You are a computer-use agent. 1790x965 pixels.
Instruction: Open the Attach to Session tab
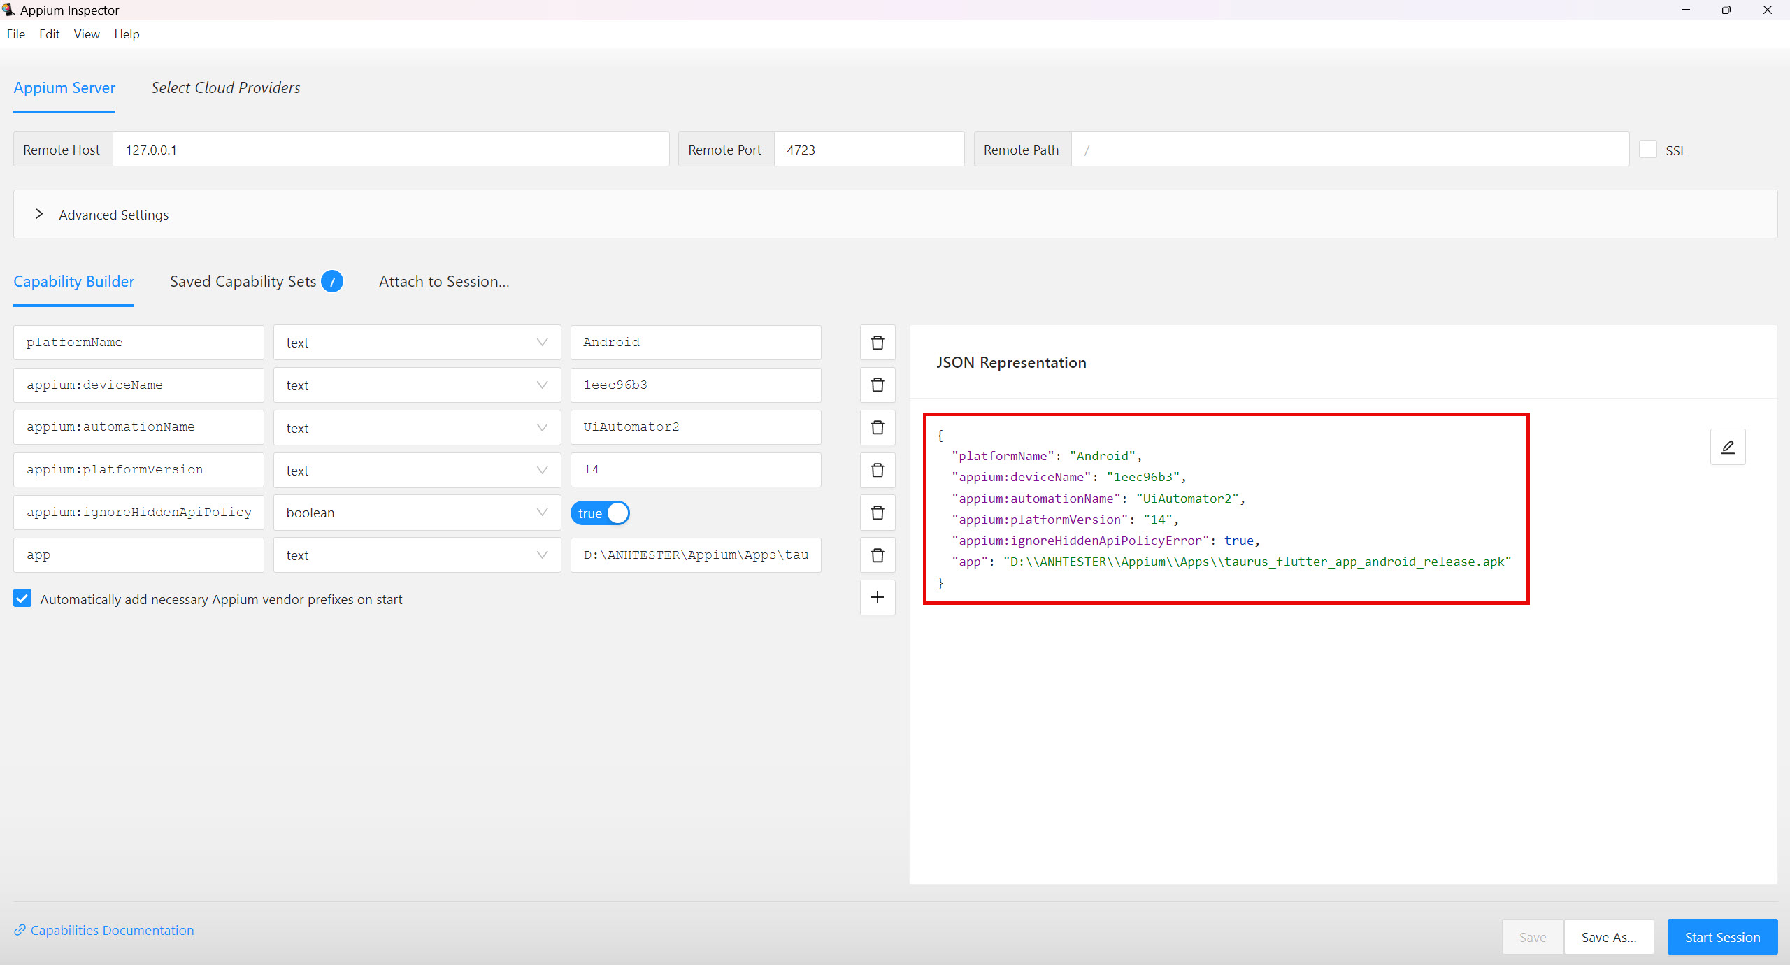pyautogui.click(x=444, y=282)
